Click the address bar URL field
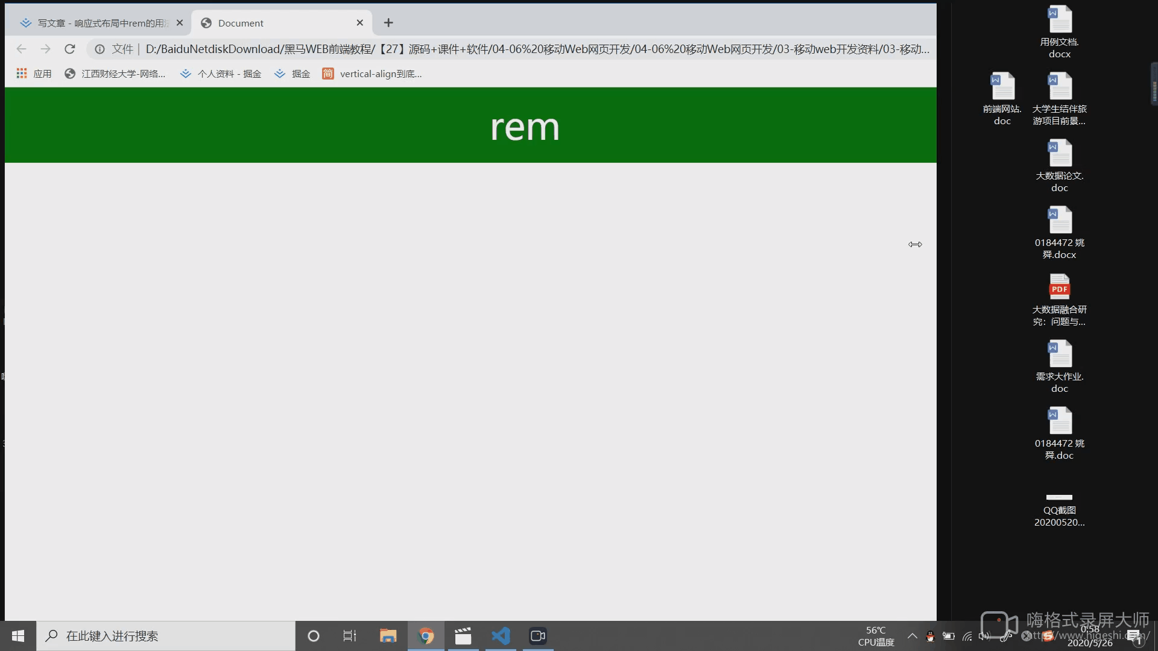This screenshot has width=1158, height=651. click(537, 49)
